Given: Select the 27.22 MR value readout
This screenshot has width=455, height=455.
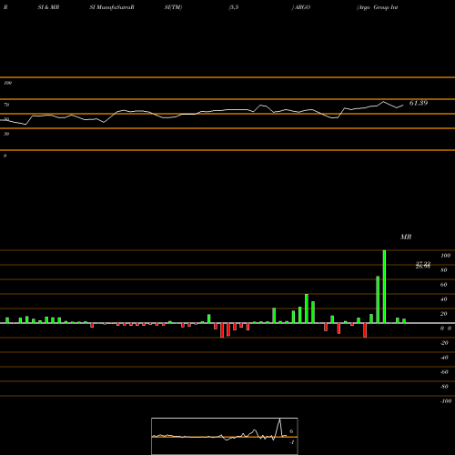Looking at the screenshot, I should click(423, 264).
